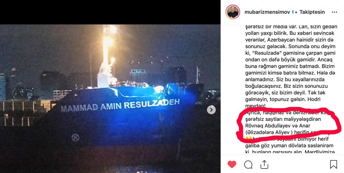Screen dimensions: 344x173
Task: Click the lit skyscraper at photo's left edge
Action: (x=2, y=86)
